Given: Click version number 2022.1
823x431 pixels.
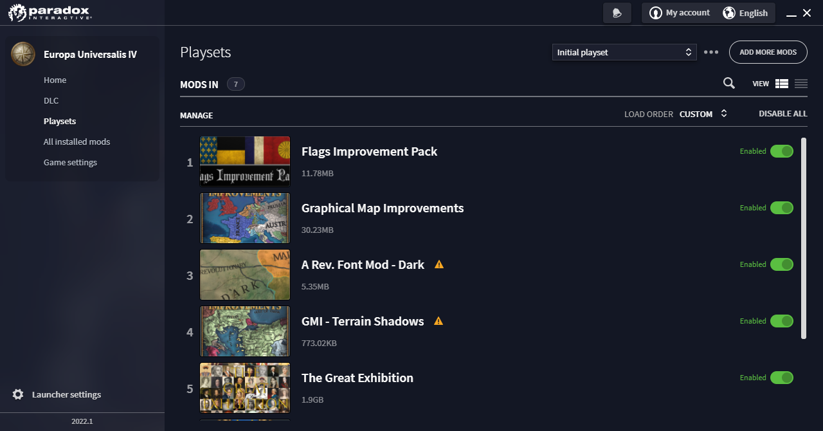Looking at the screenshot, I should [x=82, y=421].
